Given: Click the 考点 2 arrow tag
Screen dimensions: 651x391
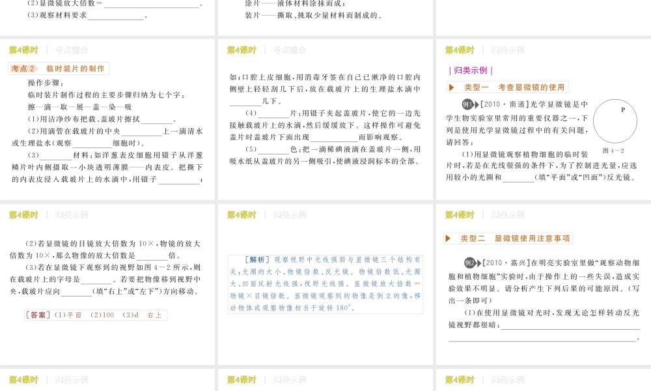Looking at the screenshot, I should (x=25, y=69).
